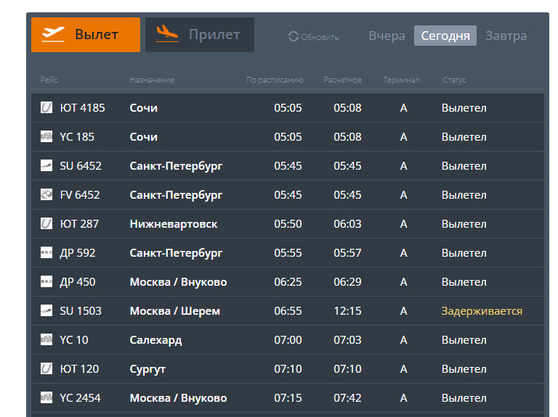Image resolution: width=558 pixels, height=417 pixels.
Task: Click the airline icon beside FV 6452
Action: [46, 195]
